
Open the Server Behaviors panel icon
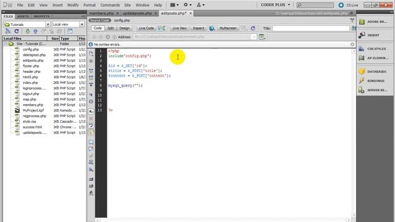click(x=362, y=90)
